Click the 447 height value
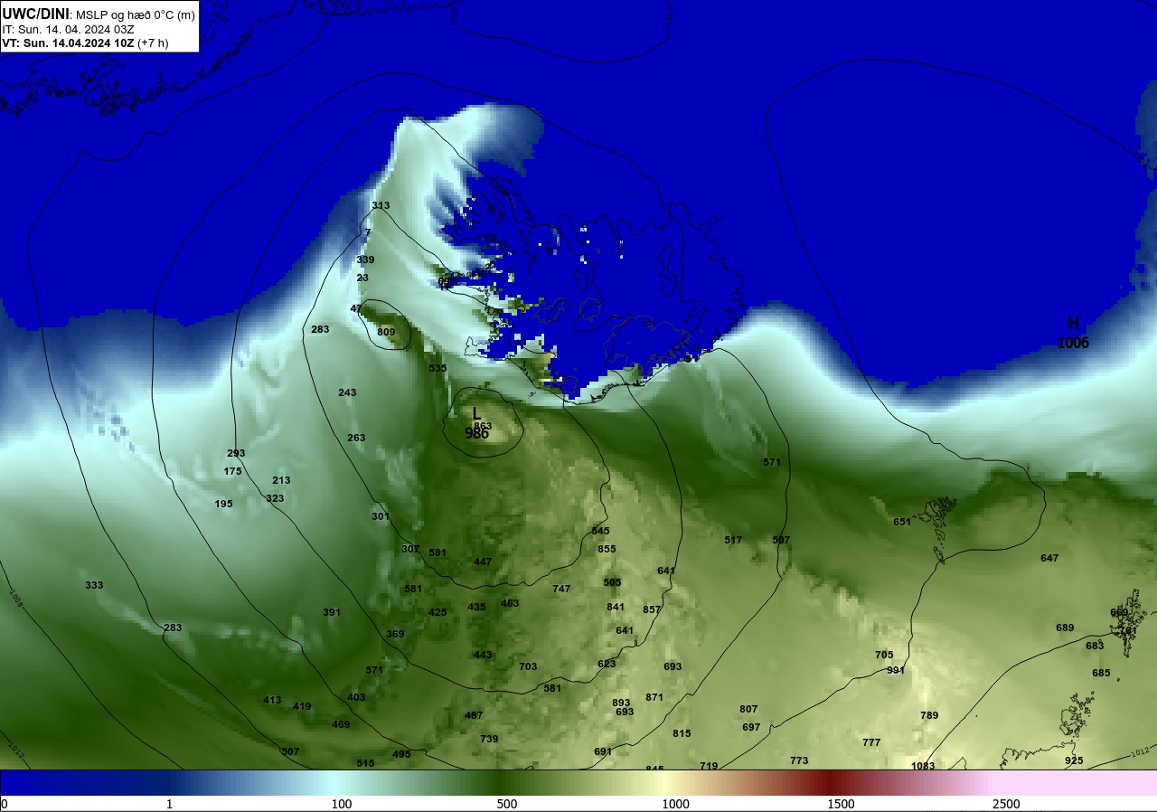 [483, 562]
